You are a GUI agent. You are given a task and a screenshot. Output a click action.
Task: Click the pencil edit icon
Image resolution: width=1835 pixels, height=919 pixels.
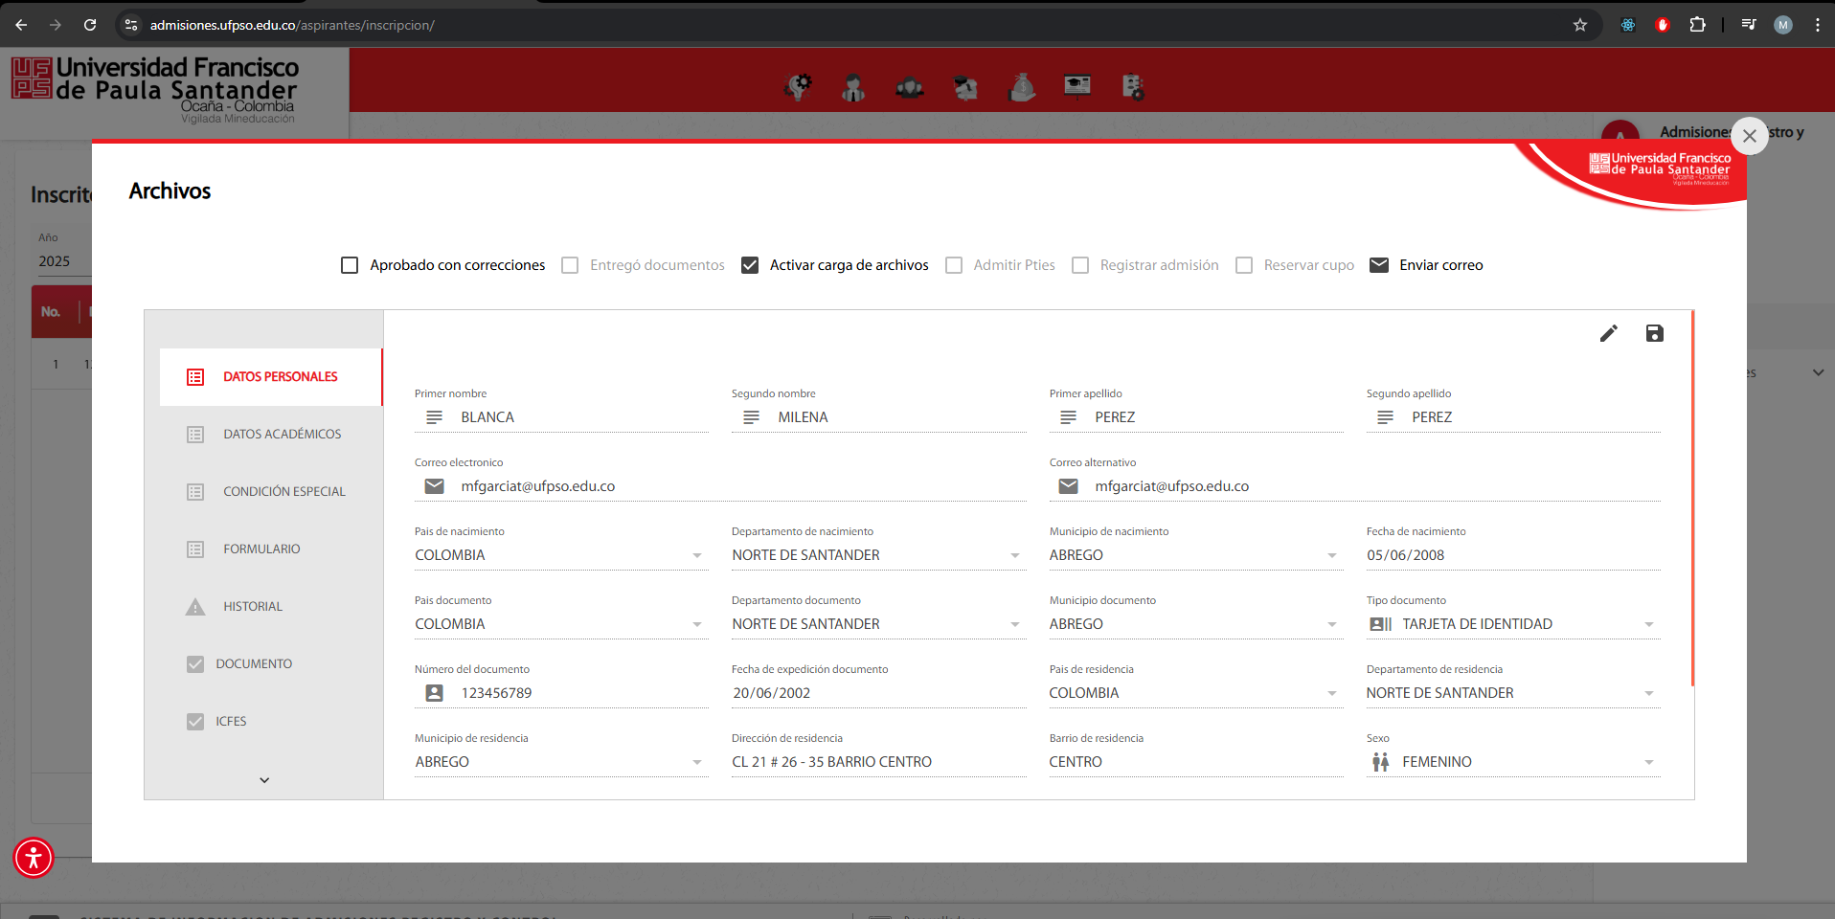click(x=1608, y=333)
